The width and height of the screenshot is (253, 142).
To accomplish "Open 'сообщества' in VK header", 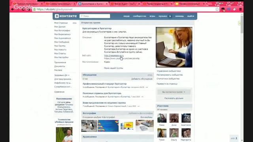I will pos(140,16).
